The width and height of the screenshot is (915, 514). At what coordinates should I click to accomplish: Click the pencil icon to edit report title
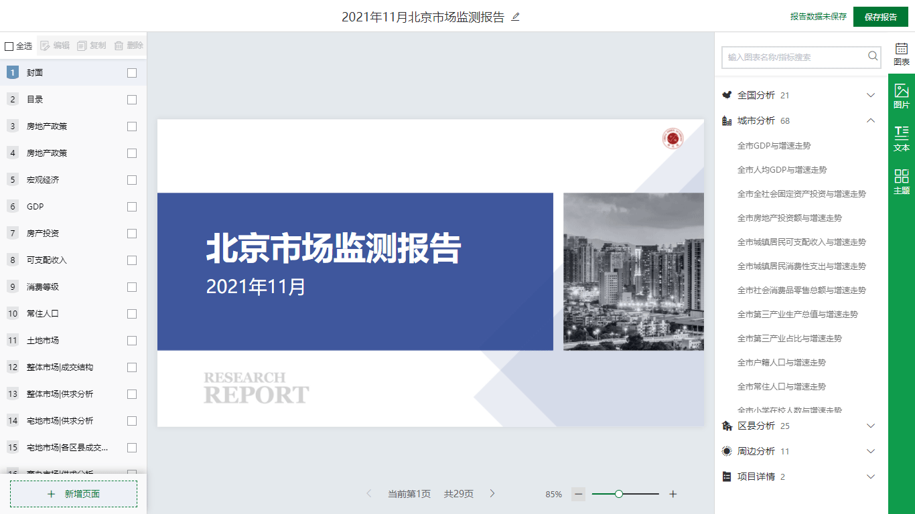515,17
